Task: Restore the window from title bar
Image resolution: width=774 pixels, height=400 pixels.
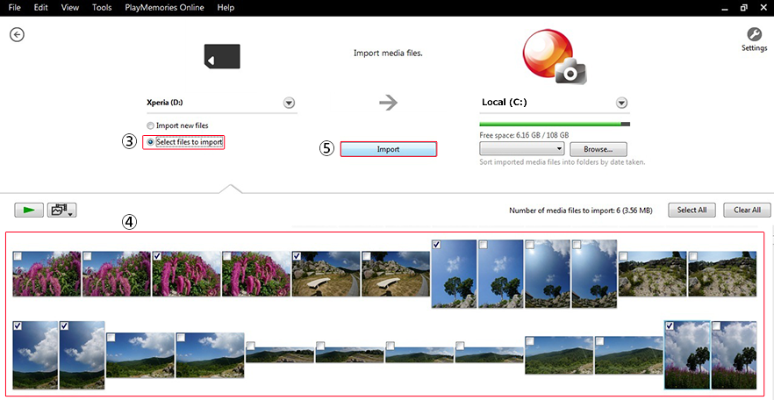Action: click(744, 9)
